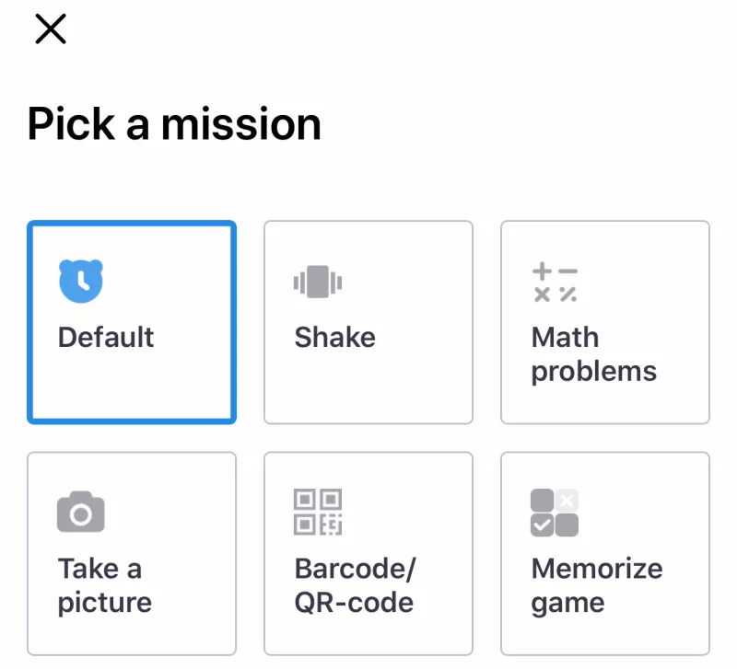Click the vibrating phone Shake icon
This screenshot has height=669, width=737.
pyautogui.click(x=318, y=281)
